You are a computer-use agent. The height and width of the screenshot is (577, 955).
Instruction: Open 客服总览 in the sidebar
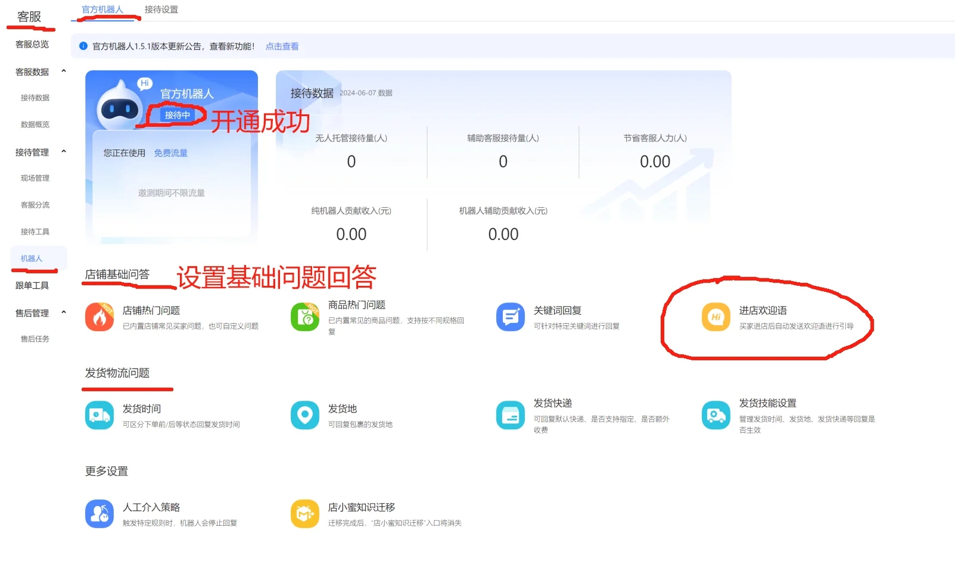tap(32, 44)
